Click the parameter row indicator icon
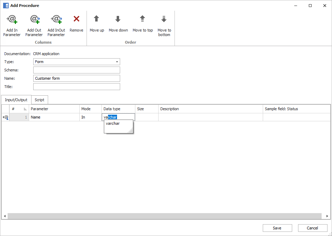 coord(5,117)
